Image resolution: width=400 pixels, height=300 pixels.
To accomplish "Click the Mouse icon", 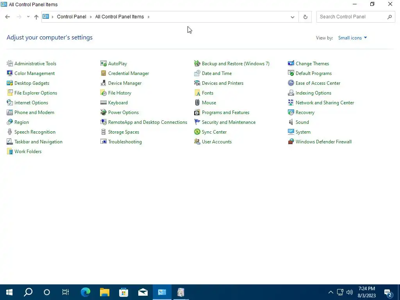I will pos(197,103).
